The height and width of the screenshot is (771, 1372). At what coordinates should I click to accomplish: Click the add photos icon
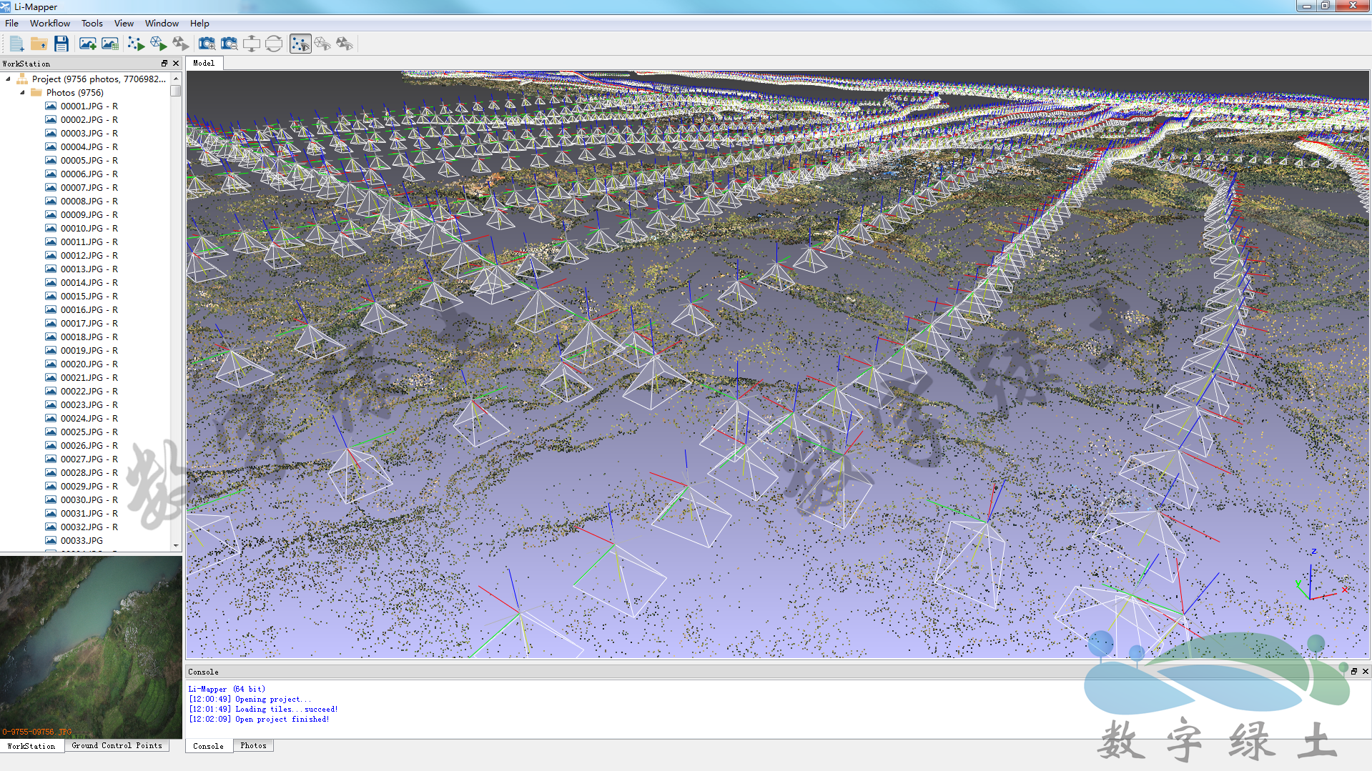point(88,44)
